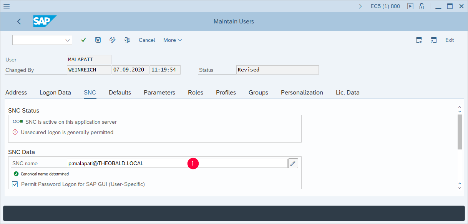Switch to the Roles tab
468x224 pixels.
[x=195, y=92]
